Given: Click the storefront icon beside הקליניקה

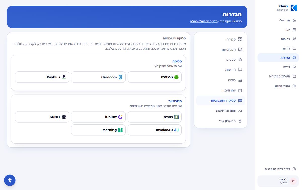Looking at the screenshot, I should pyautogui.click(x=240, y=50).
